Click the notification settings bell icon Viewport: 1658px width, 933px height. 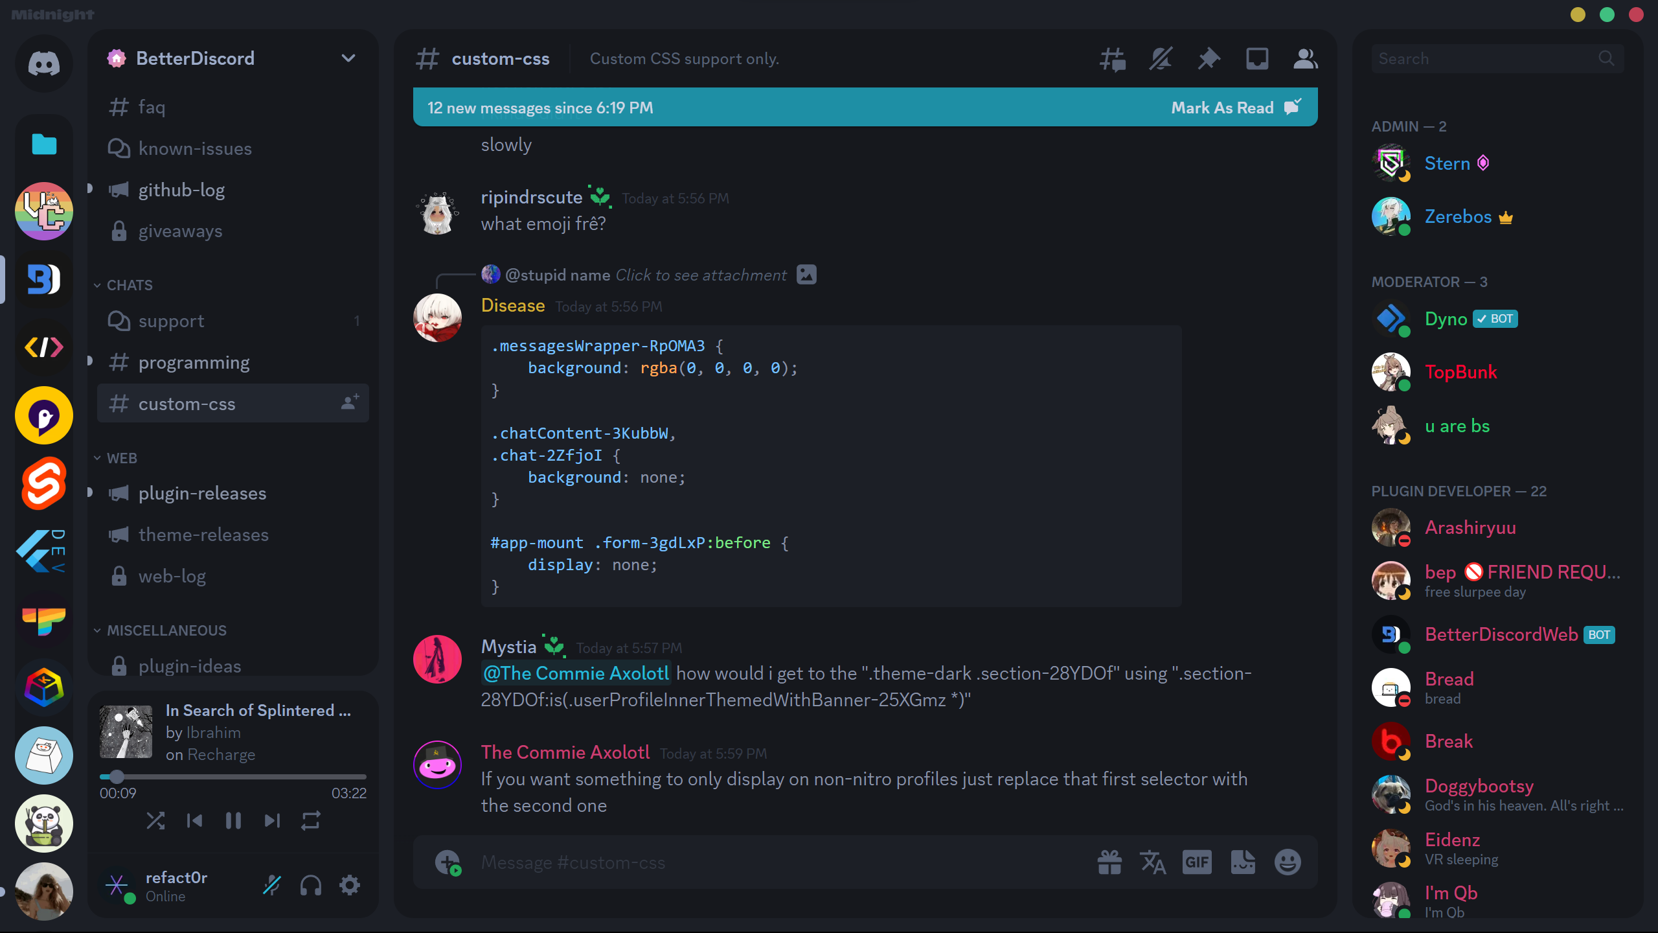(x=1160, y=59)
